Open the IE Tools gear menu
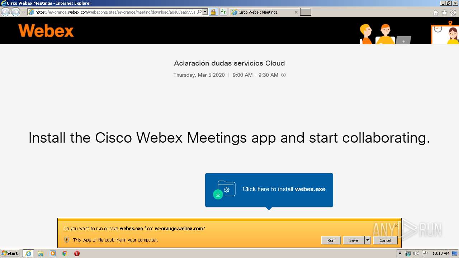The image size is (459, 258). click(x=453, y=13)
